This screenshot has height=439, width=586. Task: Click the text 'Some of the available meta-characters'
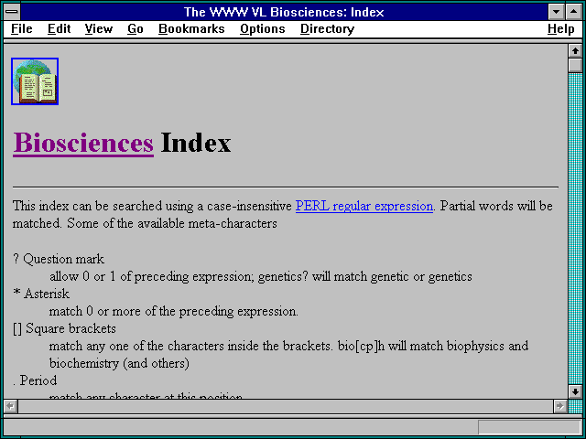pyautogui.click(x=172, y=223)
